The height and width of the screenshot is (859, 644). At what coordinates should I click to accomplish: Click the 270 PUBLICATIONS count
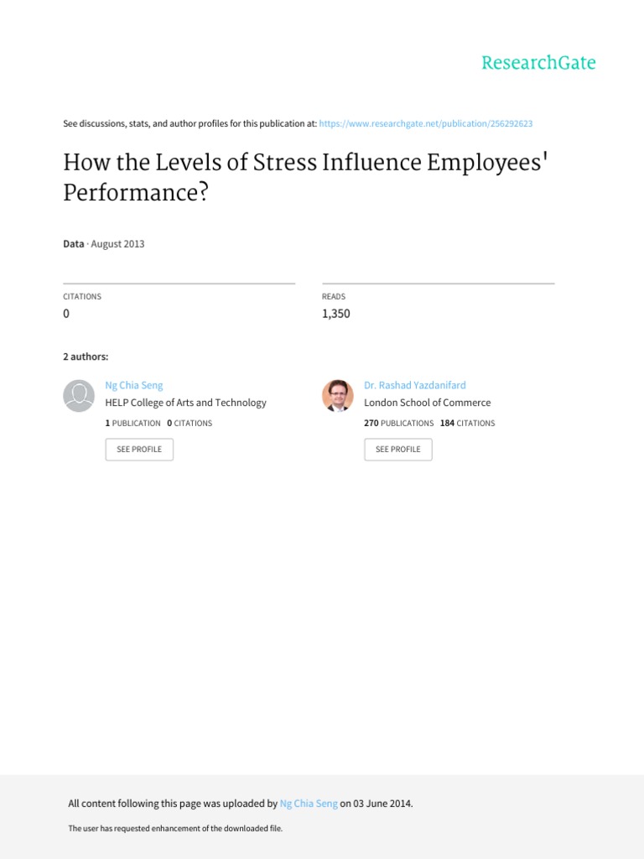(398, 424)
